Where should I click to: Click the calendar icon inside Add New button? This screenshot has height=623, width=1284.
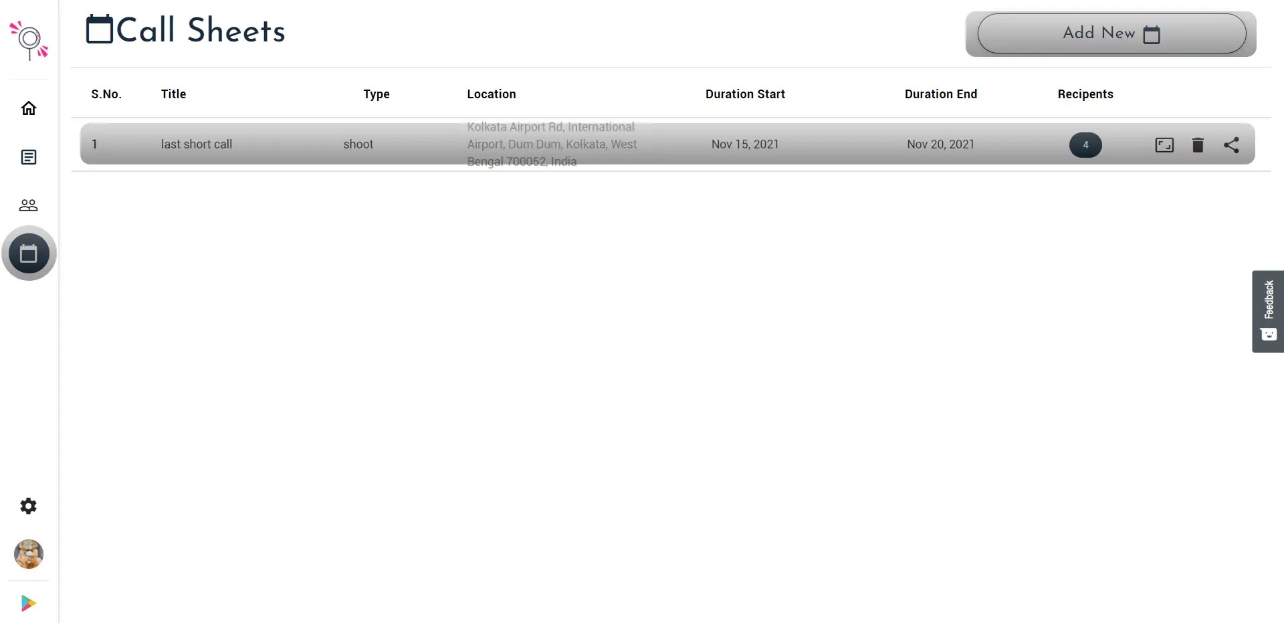1152,34
